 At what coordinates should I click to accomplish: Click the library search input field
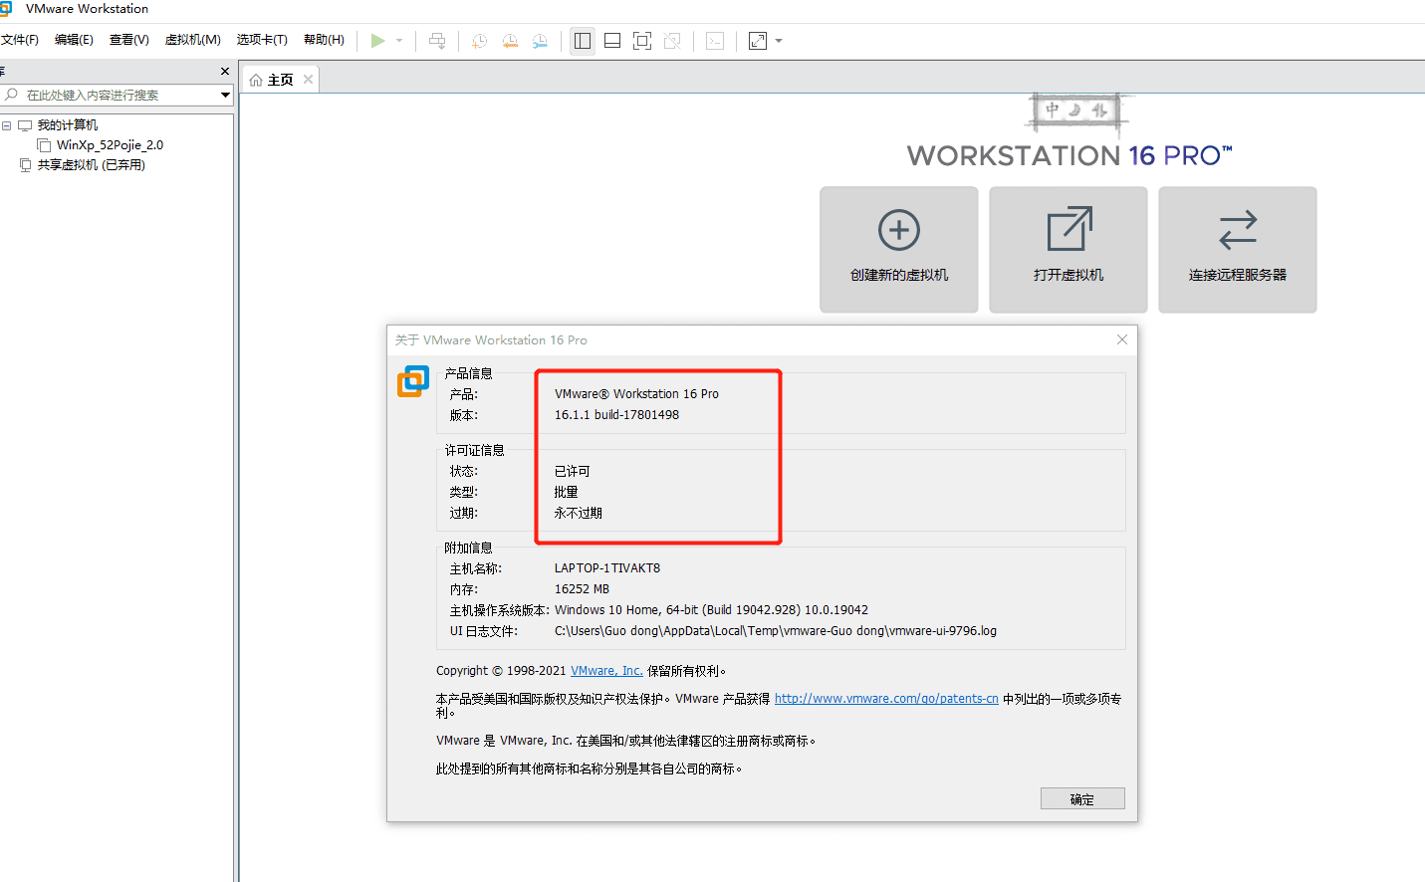(118, 95)
